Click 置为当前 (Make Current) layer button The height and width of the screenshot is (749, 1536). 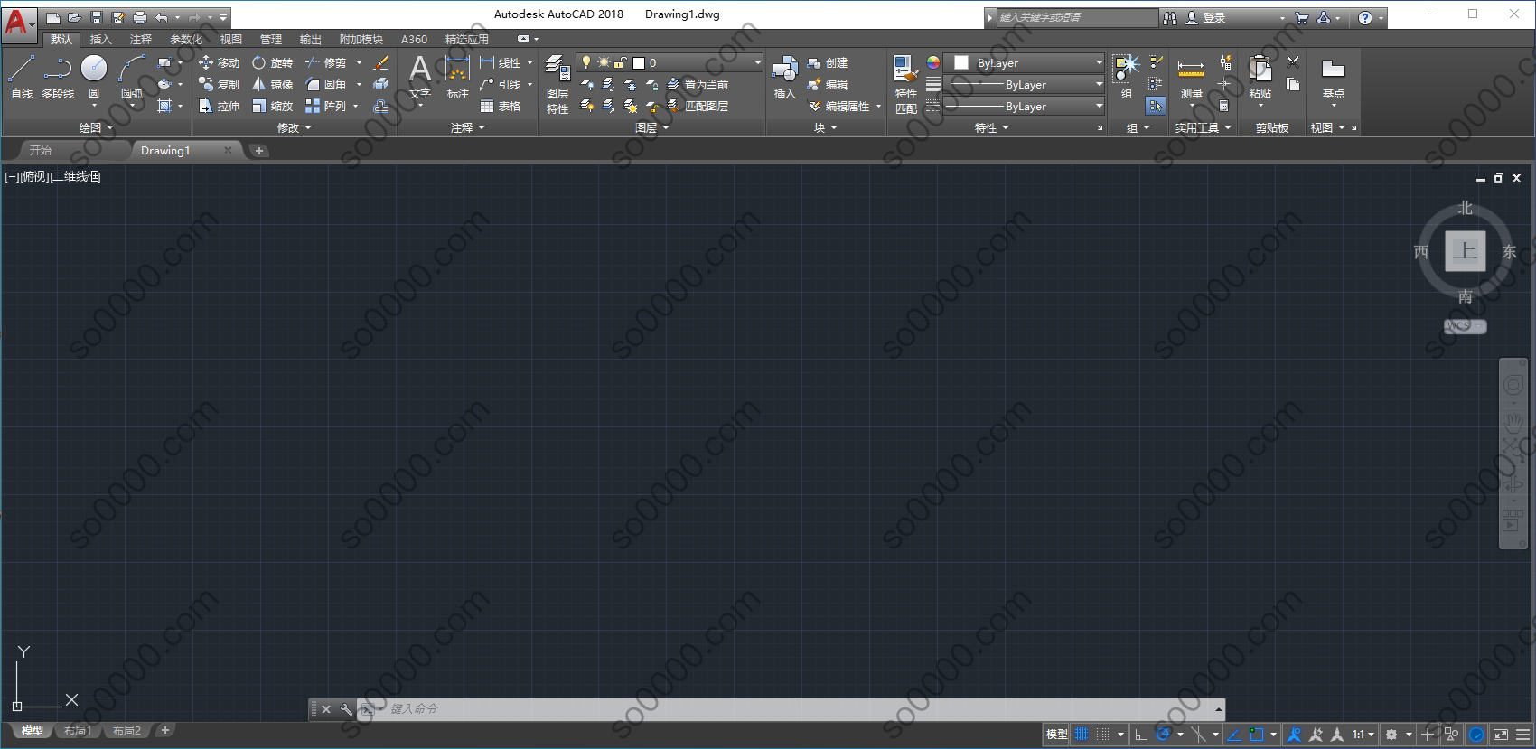[698, 84]
